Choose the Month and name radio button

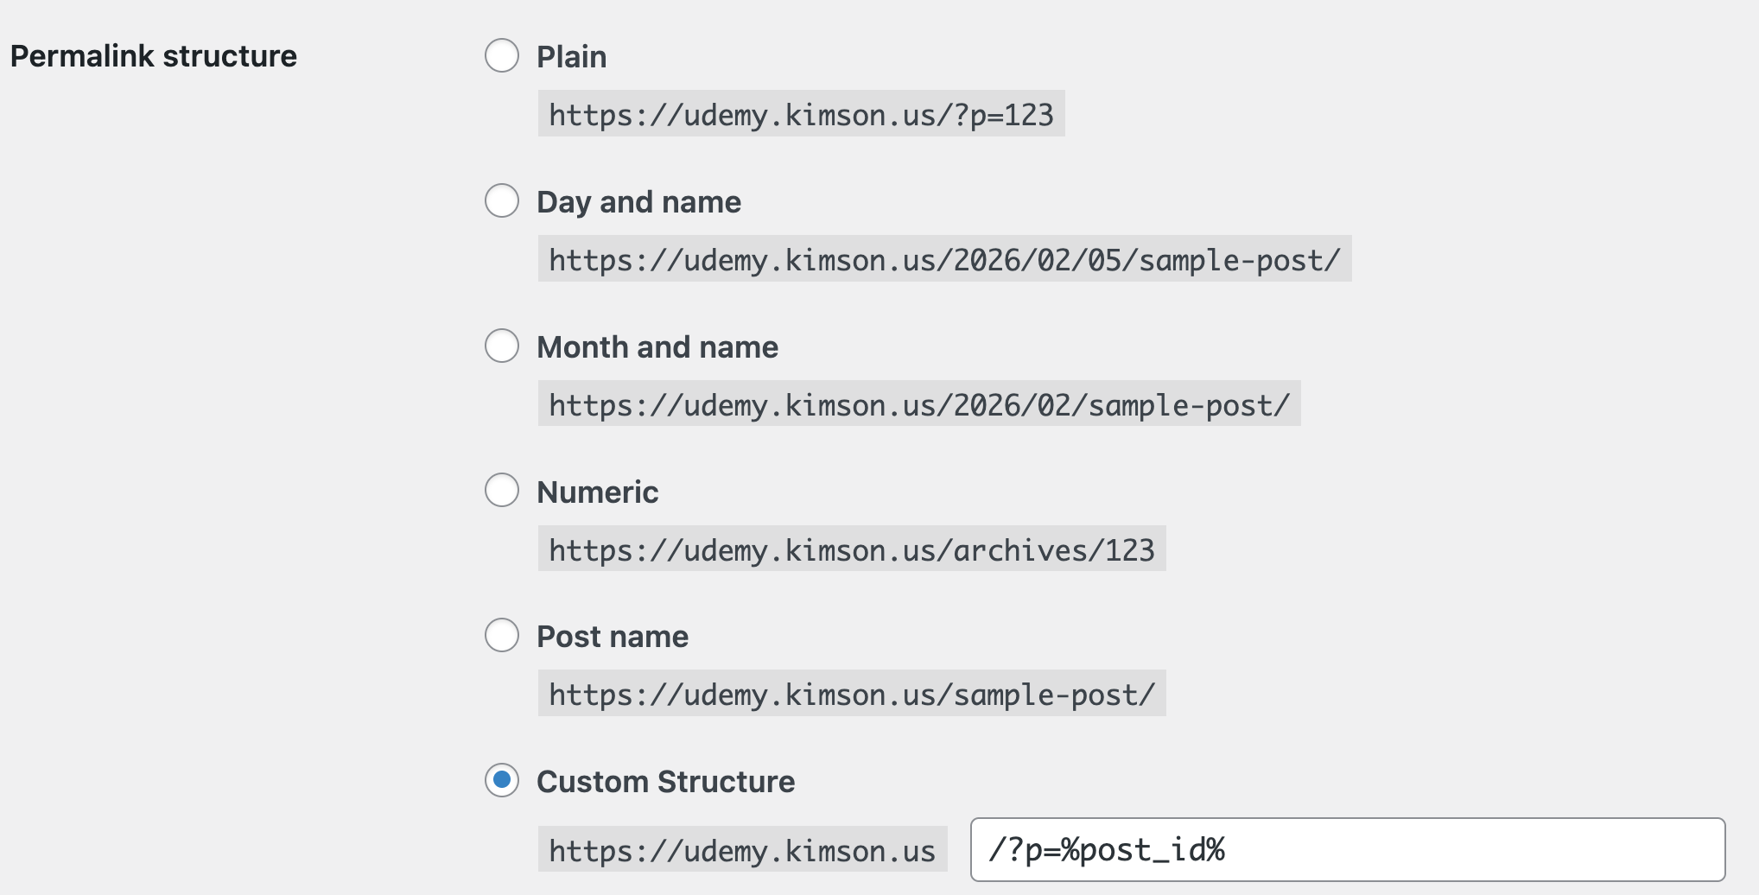(x=501, y=346)
